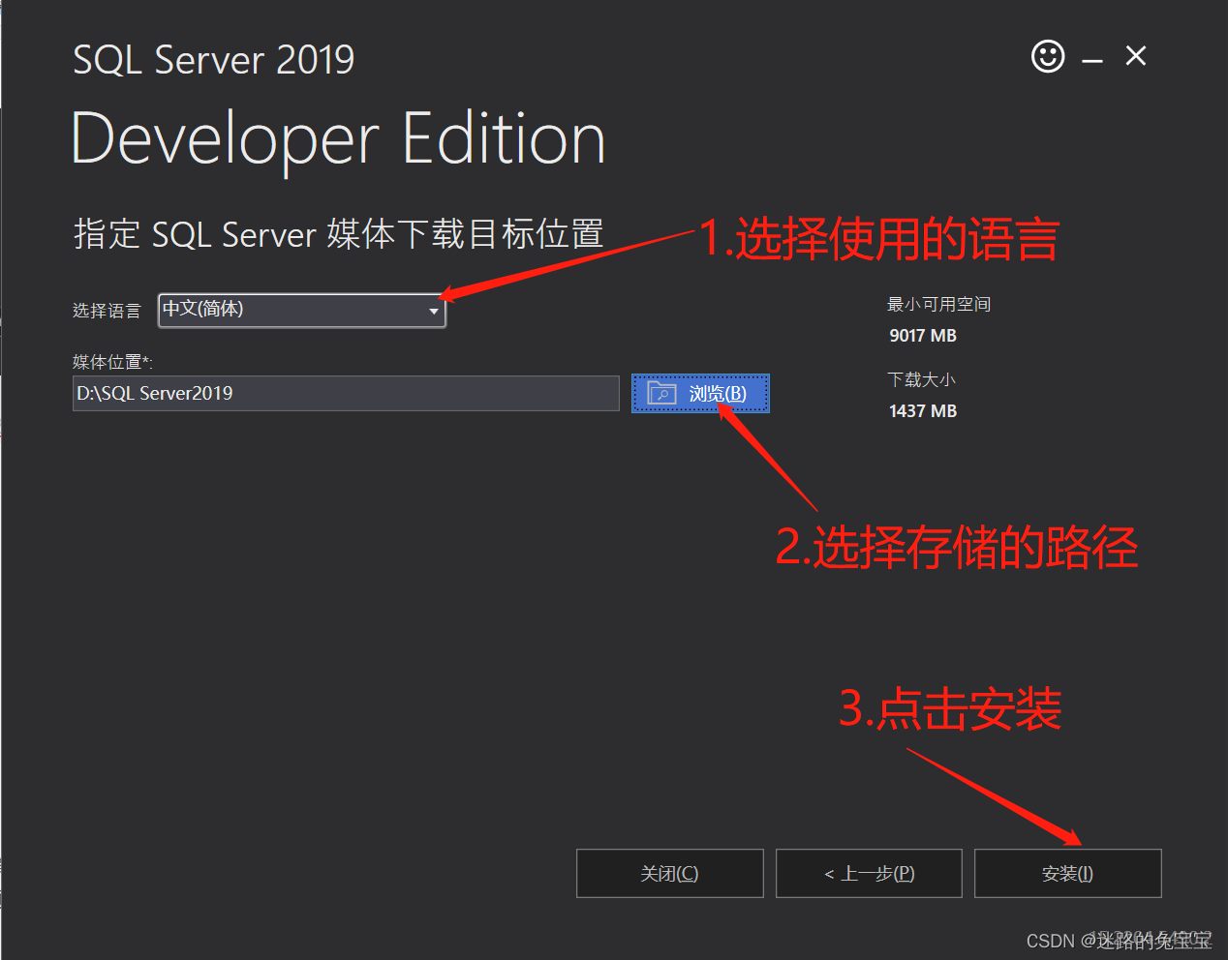Viewport: 1228px width, 960px height.
Task: Click the smiley feedback icon
Action: [x=1048, y=57]
